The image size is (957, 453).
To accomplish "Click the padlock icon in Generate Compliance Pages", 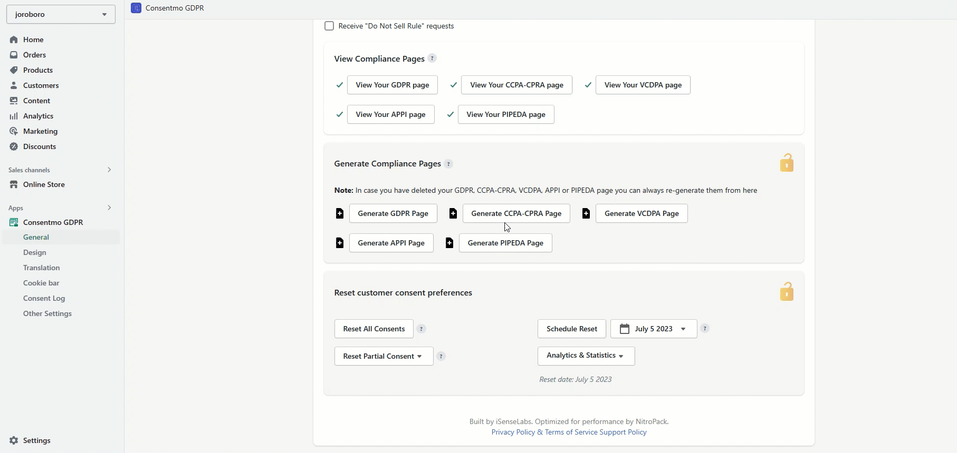I will coord(787,163).
